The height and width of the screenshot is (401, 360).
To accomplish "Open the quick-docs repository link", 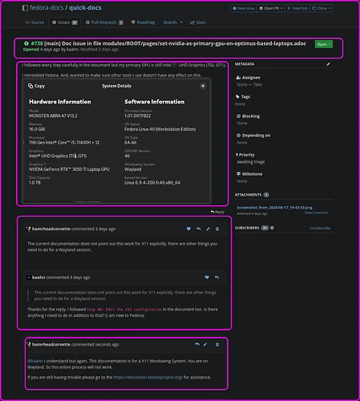I will coord(85,8).
